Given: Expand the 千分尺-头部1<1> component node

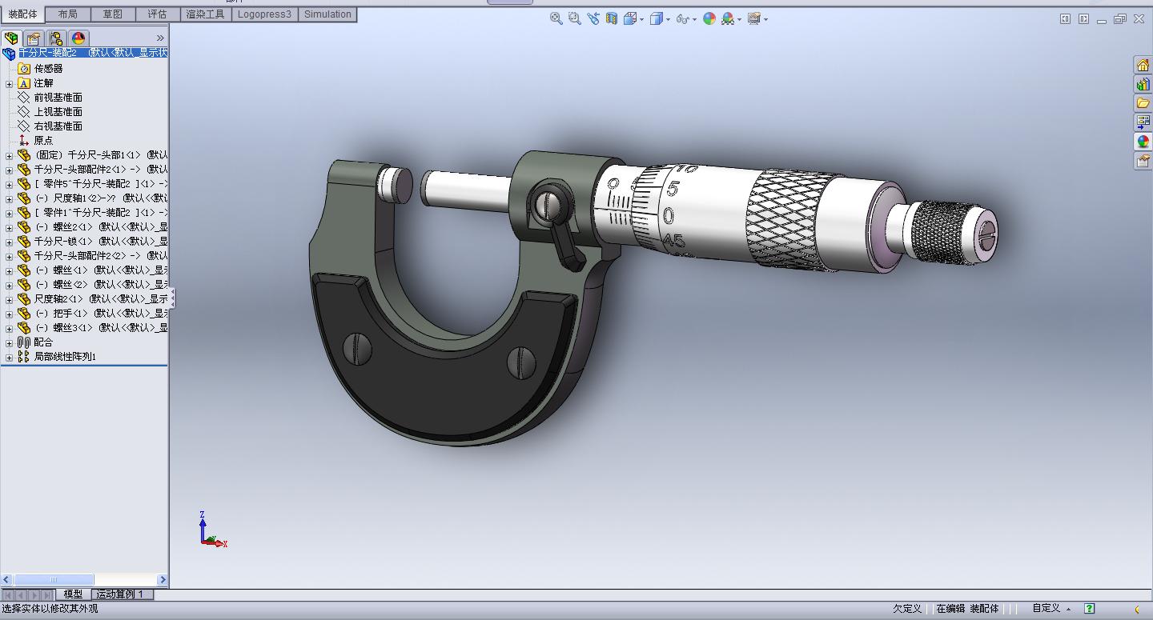Looking at the screenshot, I should (9, 155).
